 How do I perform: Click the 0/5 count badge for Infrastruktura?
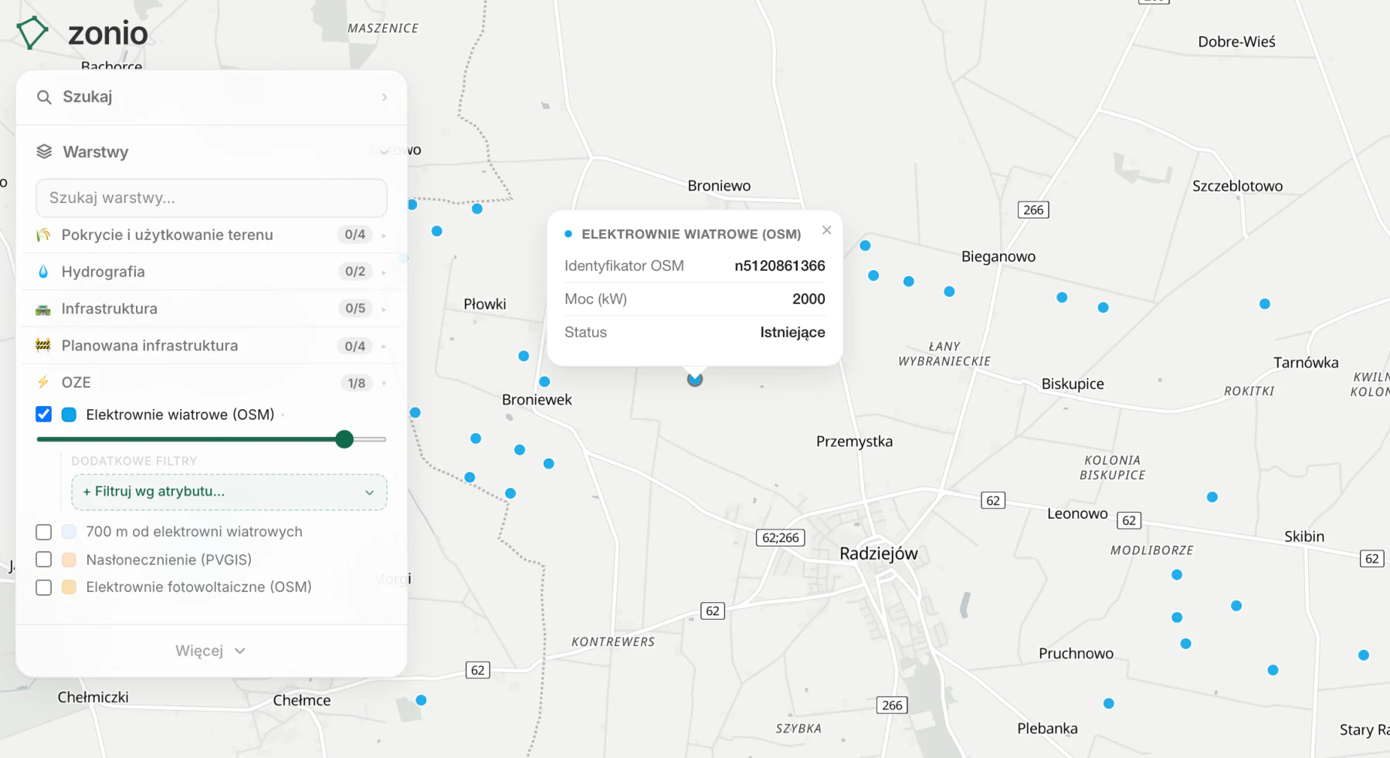(355, 309)
